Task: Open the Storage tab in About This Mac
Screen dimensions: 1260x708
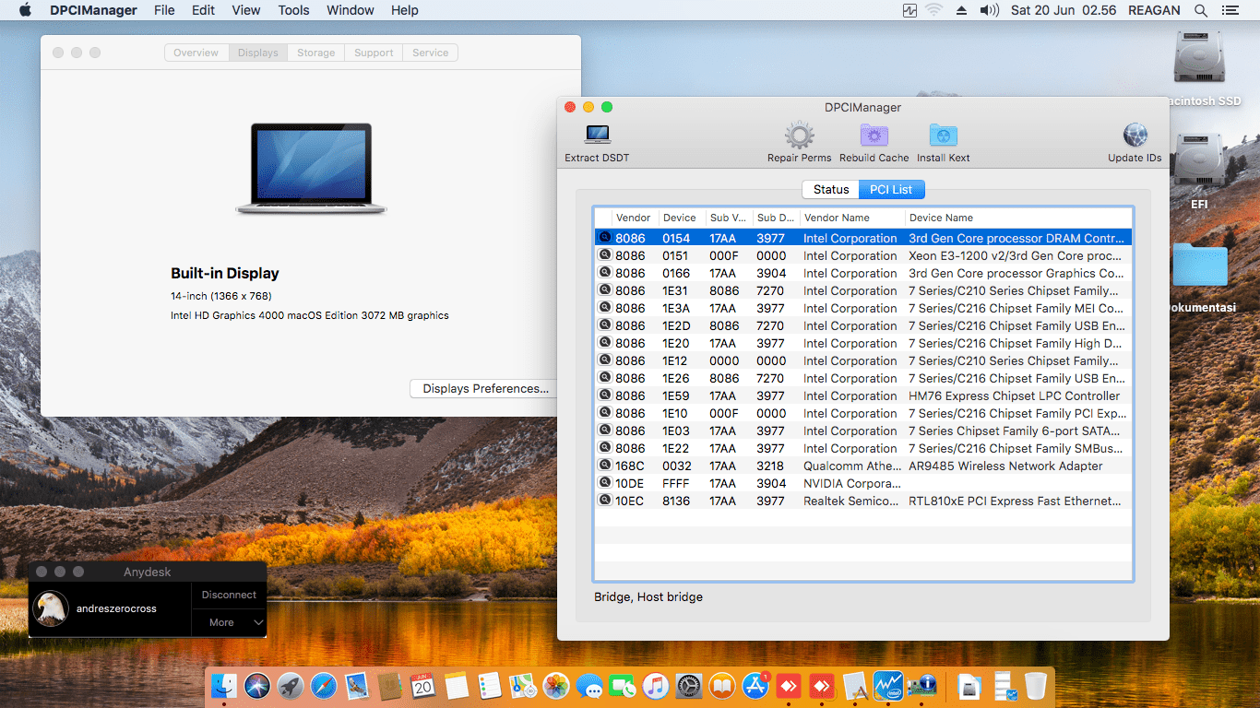Action: 315,53
